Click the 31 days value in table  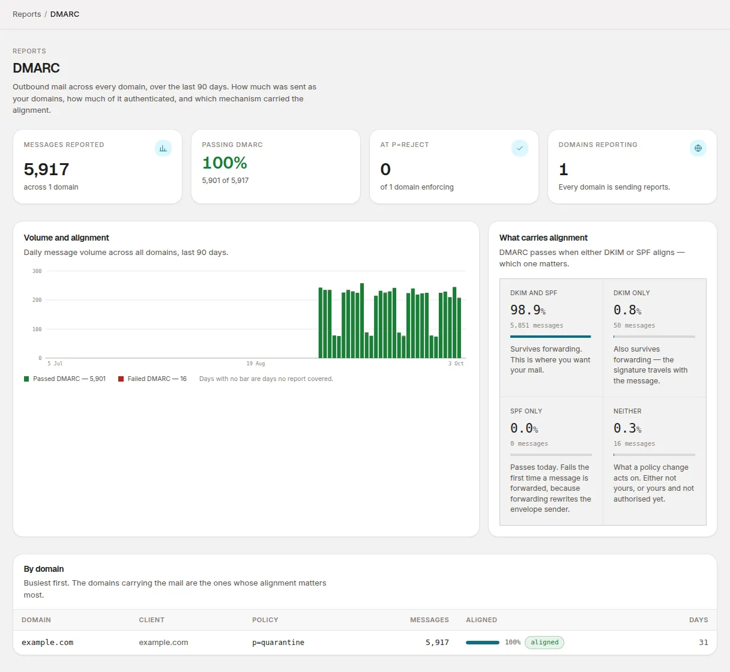pos(704,643)
